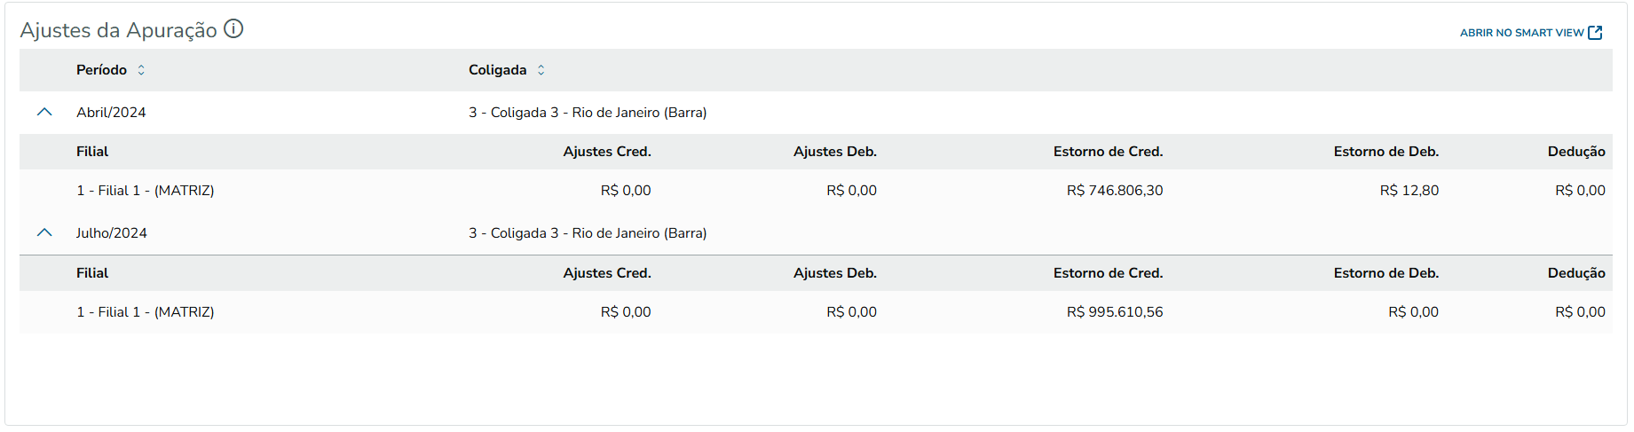Collapse the Julho/2024 row
This screenshot has width=1634, height=432.
tap(44, 233)
